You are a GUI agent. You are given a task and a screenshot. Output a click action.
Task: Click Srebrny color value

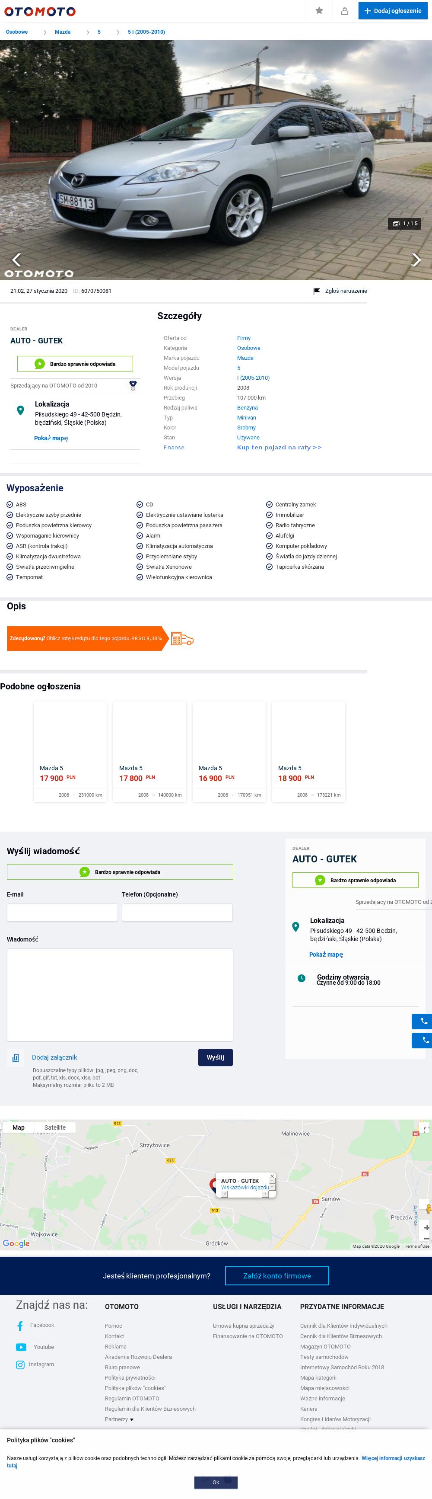[x=247, y=428]
